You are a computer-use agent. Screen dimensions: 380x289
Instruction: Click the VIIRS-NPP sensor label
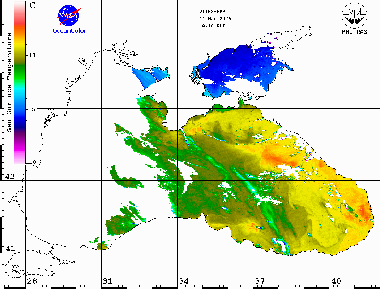point(212,12)
